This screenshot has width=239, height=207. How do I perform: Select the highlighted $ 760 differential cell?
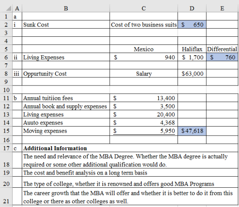222,57
